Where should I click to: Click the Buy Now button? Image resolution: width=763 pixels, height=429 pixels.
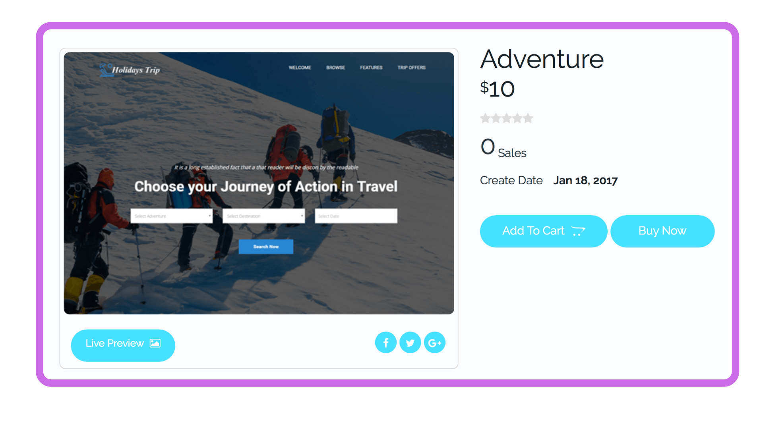pyautogui.click(x=662, y=231)
